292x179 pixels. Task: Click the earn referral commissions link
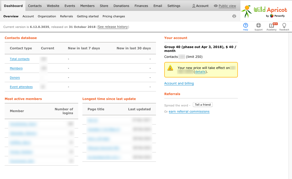coord(189,112)
